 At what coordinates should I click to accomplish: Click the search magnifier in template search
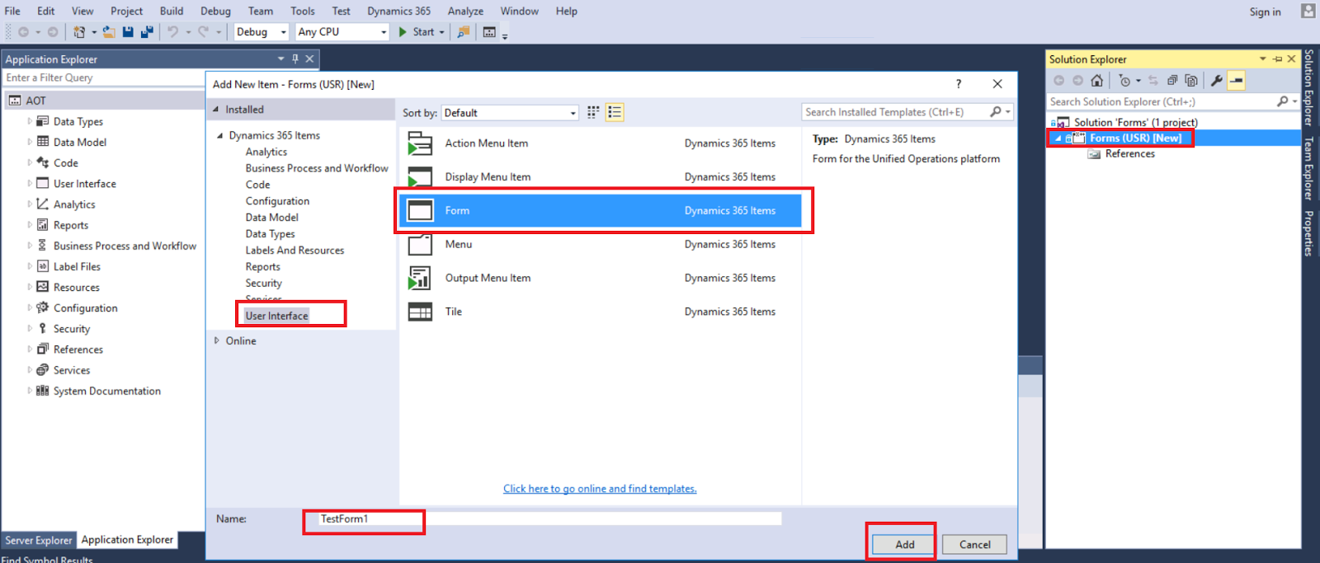(996, 112)
